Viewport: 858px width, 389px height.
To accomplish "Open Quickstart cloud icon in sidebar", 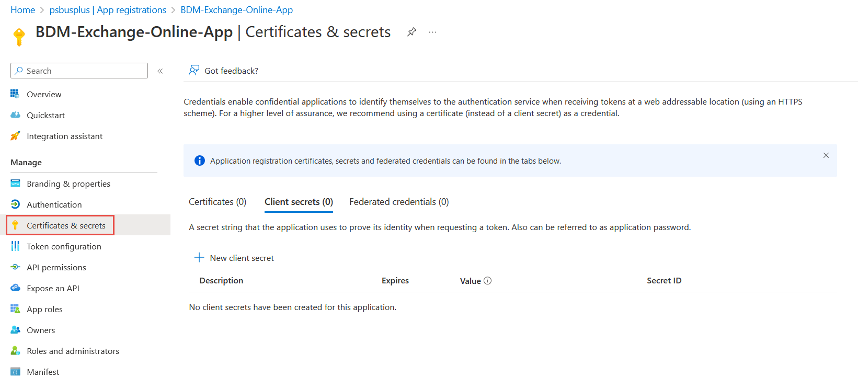I will [x=15, y=115].
